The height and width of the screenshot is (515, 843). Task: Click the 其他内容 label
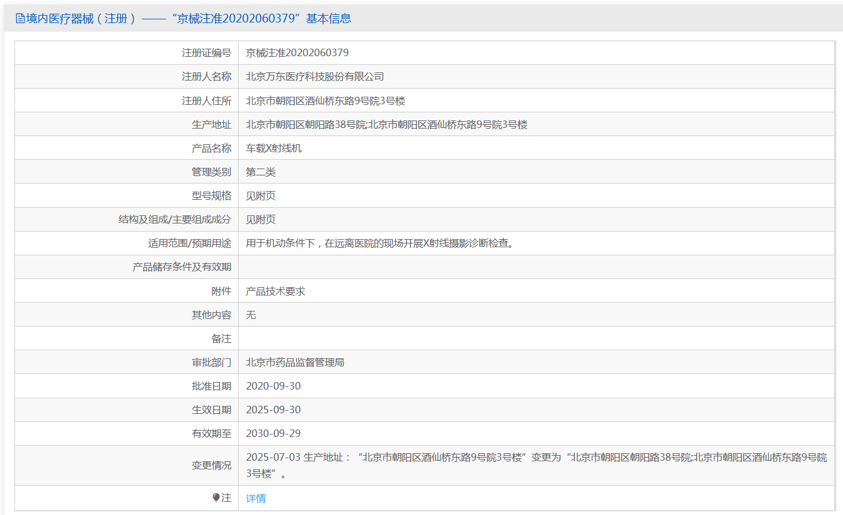coord(211,315)
